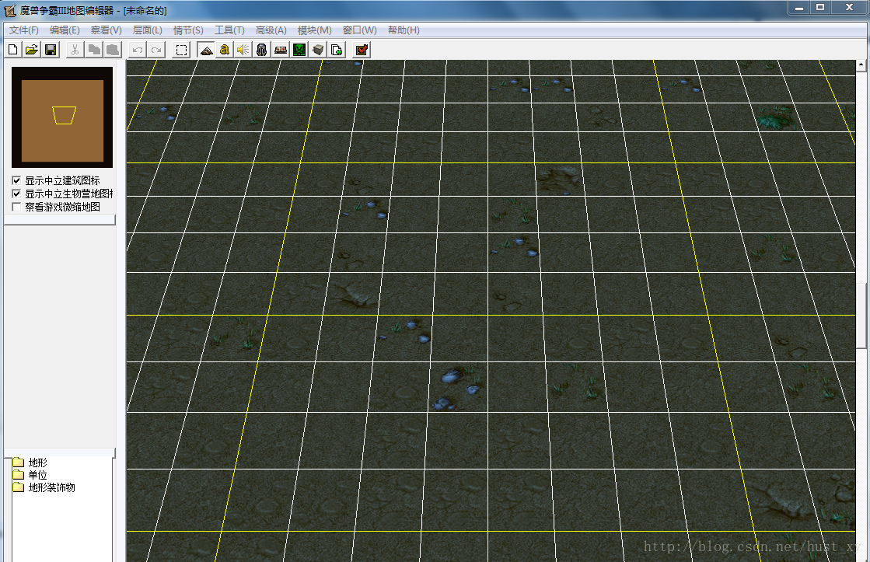The image size is (870, 562).
Task: Open the Sound Editor speaker icon
Action: (243, 50)
